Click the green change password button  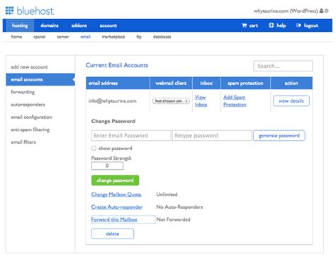(x=115, y=180)
